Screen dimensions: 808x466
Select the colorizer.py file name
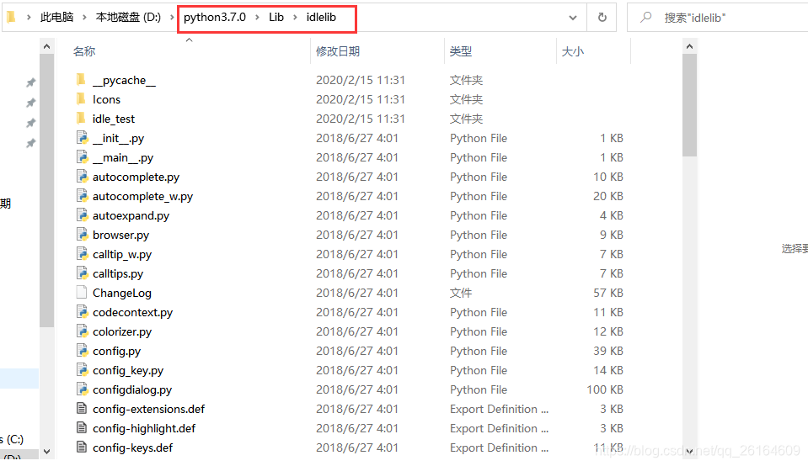(122, 331)
